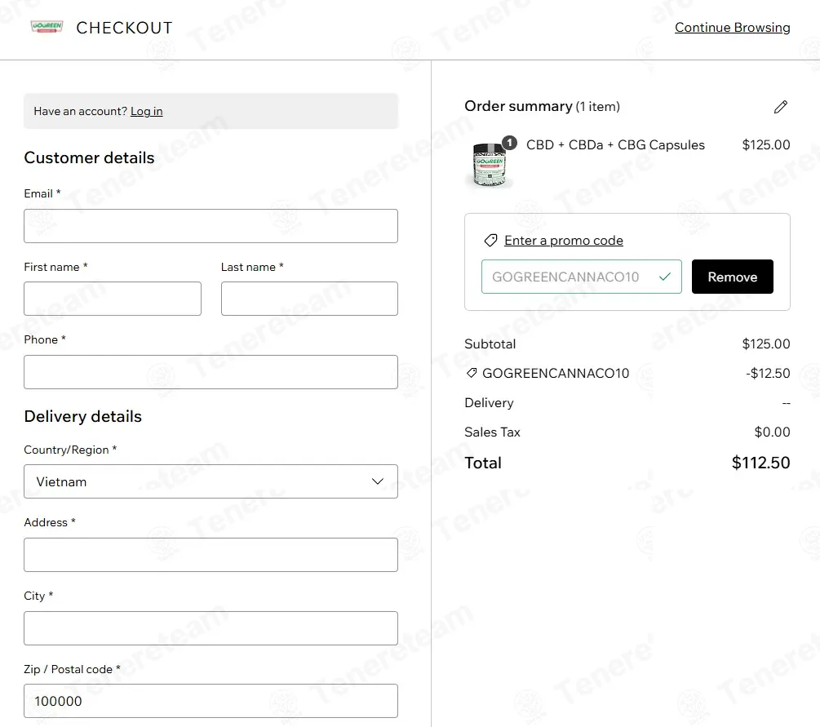Click the item quantity badge on the product
Viewport: 820px width, 727px height.
coord(509,142)
